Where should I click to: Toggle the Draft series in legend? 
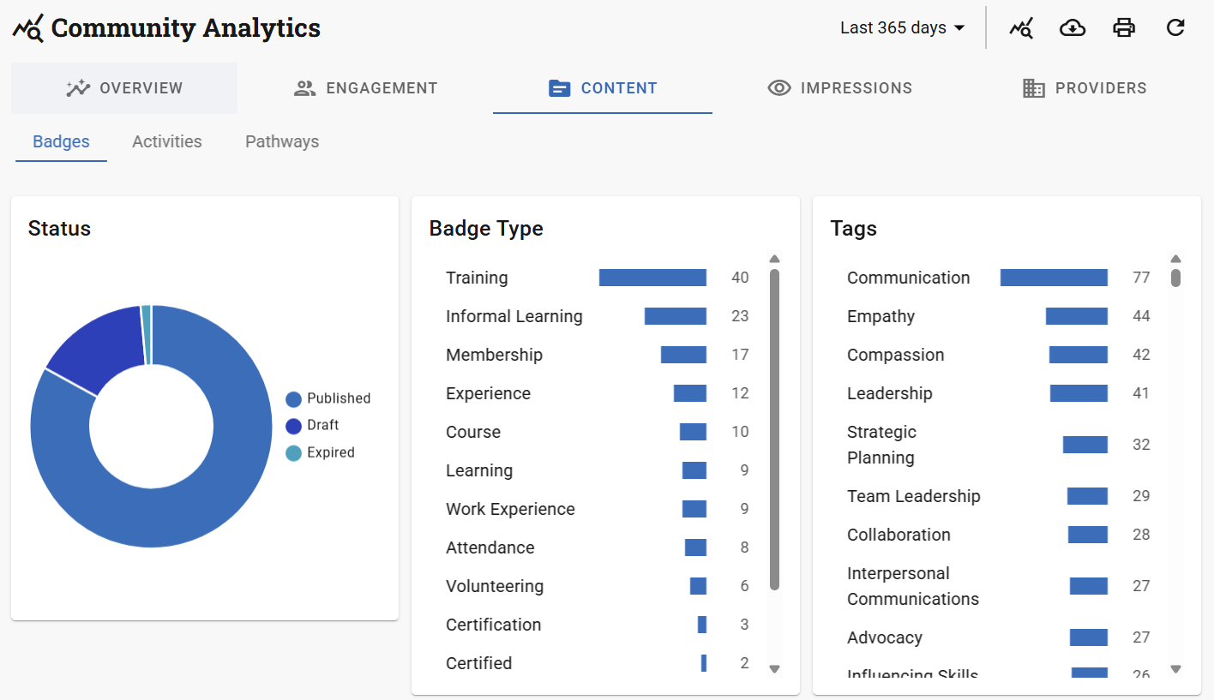[314, 425]
